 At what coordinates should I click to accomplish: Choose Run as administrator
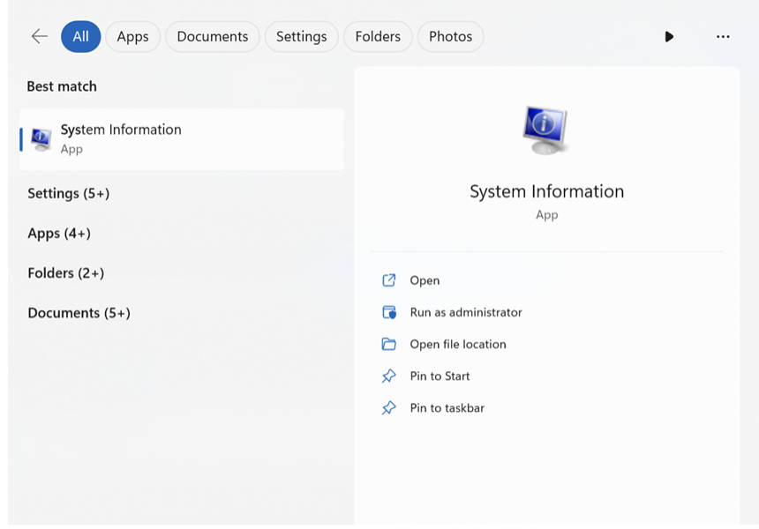tap(466, 312)
